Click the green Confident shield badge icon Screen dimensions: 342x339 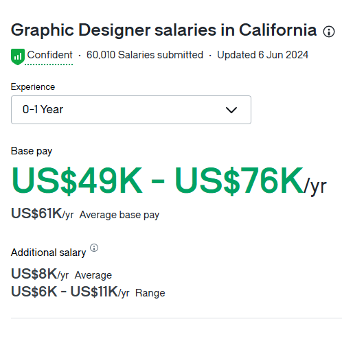(x=18, y=57)
